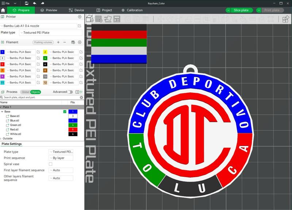Click the Print plate button
The height and width of the screenshot is (210, 292).
click(272, 10)
